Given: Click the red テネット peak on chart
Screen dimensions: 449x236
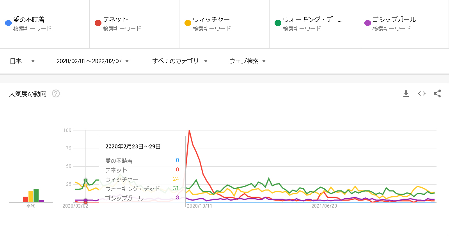Looking at the screenshot, I should click(189, 131).
